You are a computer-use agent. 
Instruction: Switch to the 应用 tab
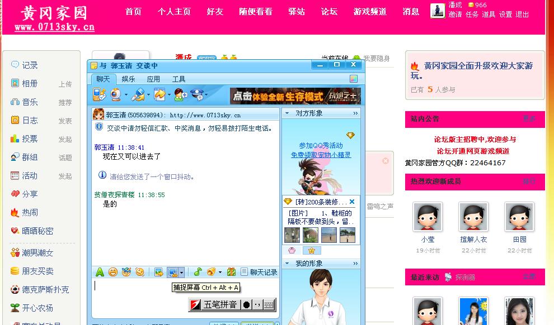[153, 79]
